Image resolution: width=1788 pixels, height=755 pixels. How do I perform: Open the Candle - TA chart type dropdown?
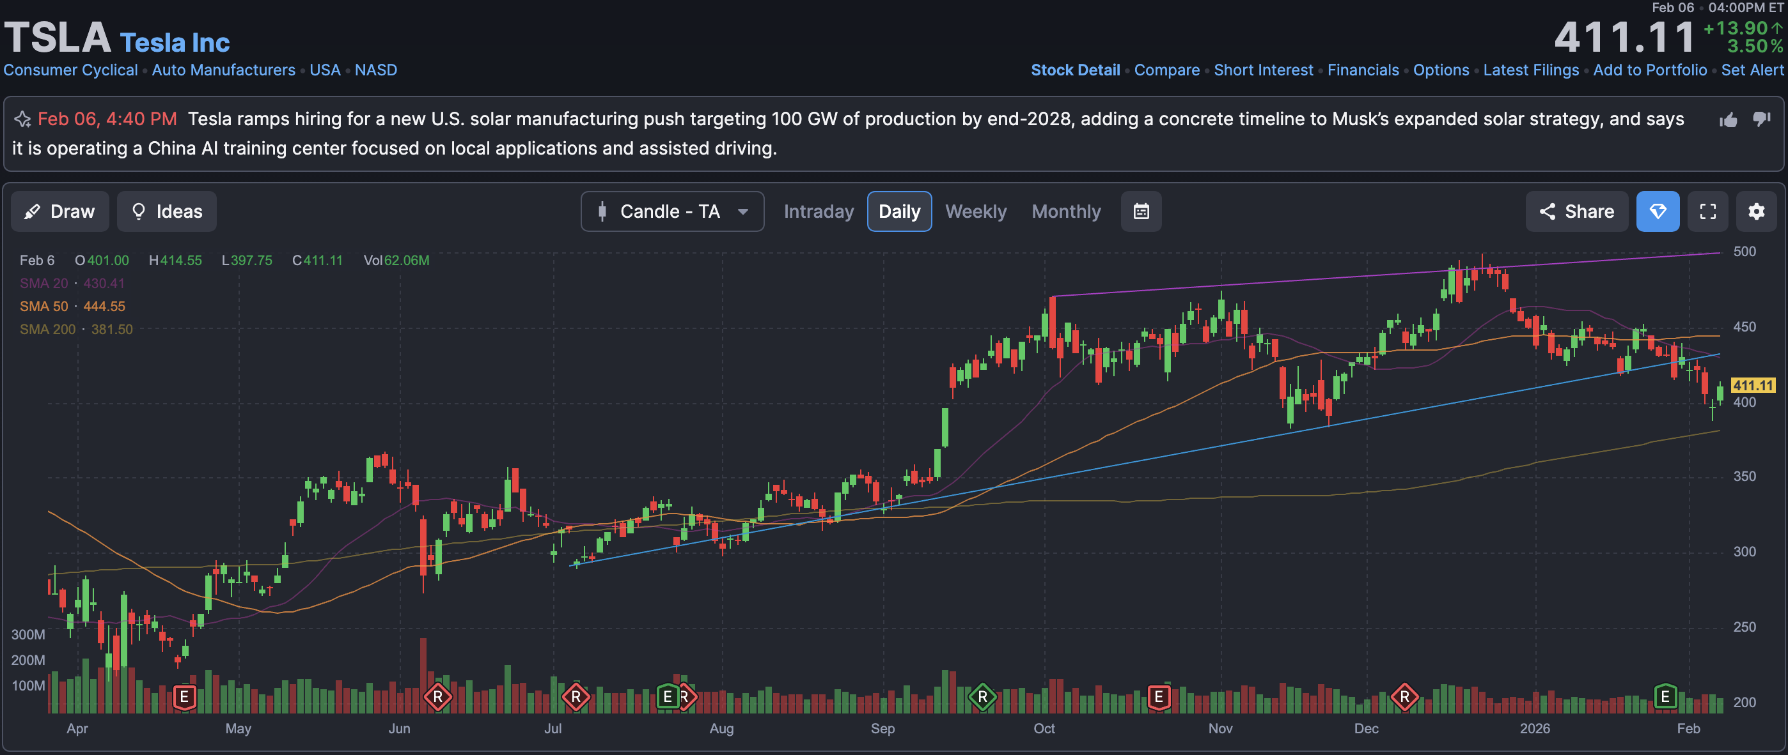[x=672, y=211]
